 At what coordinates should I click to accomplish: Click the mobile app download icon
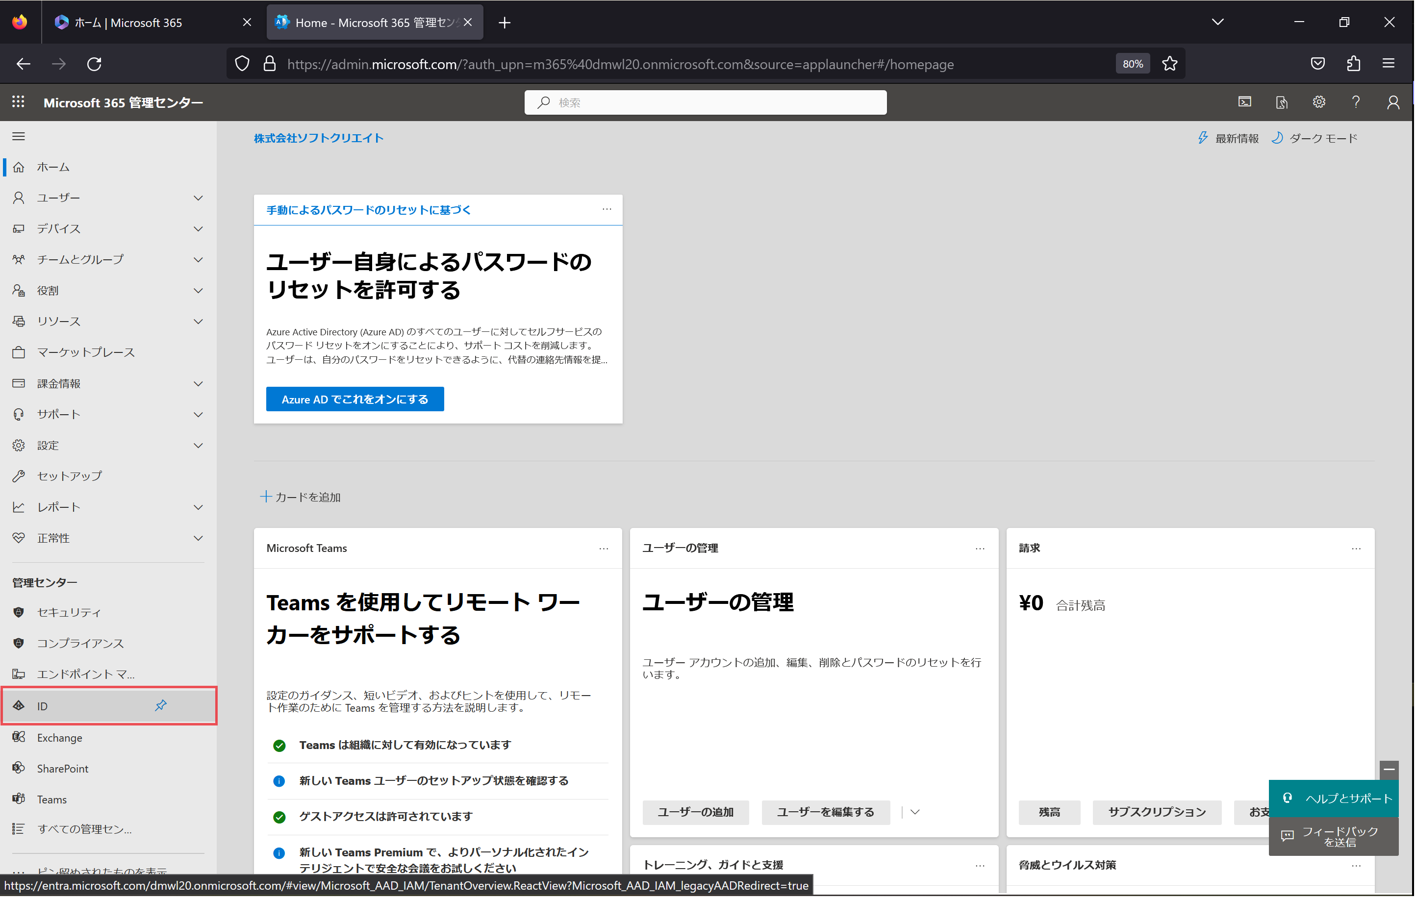pos(1283,102)
